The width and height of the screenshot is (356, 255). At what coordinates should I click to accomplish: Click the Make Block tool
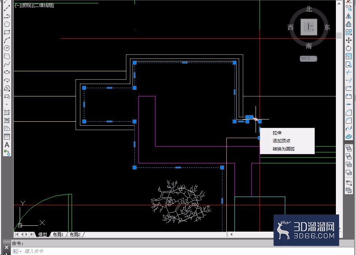tap(7, 96)
